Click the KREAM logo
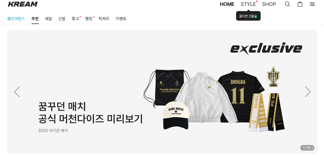 pyautogui.click(x=23, y=4)
